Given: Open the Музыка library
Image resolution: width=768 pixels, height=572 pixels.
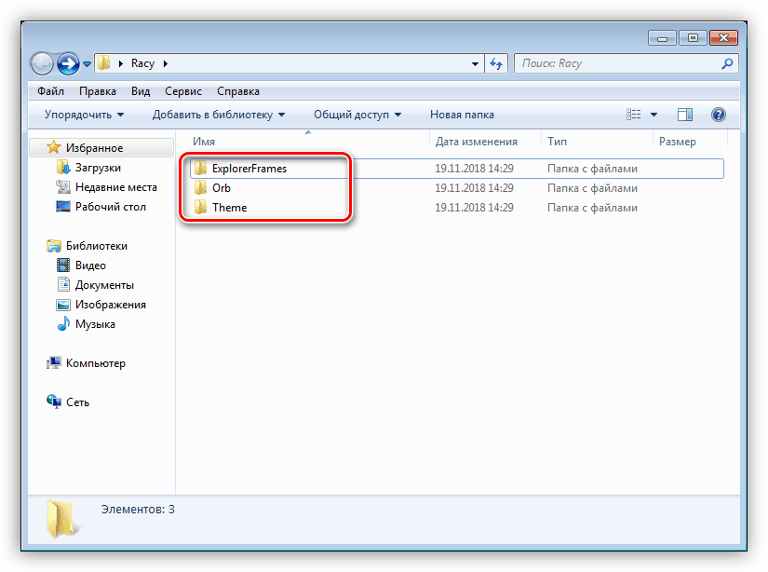Looking at the screenshot, I should coord(95,324).
